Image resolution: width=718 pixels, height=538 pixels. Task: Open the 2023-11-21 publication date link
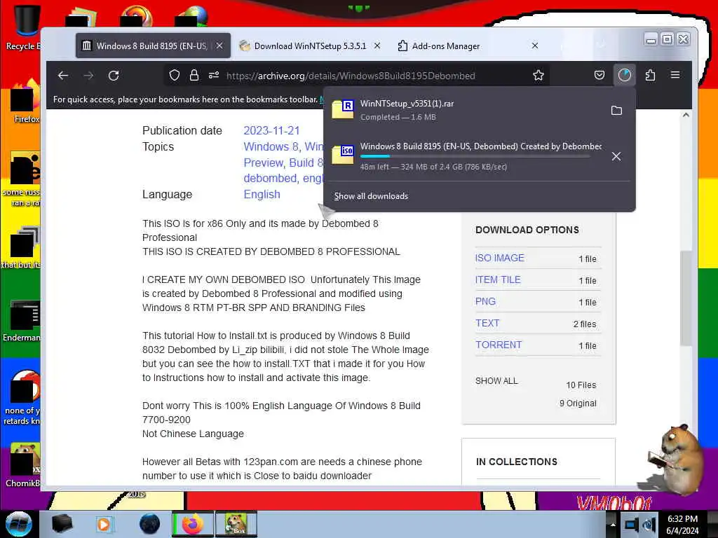coord(271,130)
